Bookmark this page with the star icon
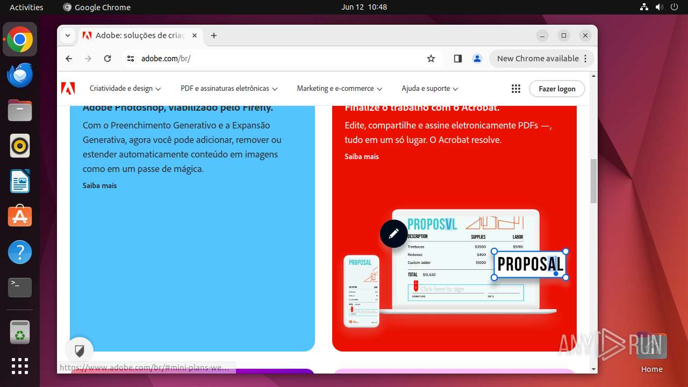The image size is (688, 387). (431, 59)
